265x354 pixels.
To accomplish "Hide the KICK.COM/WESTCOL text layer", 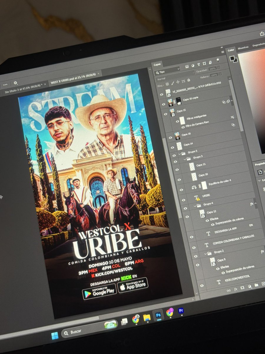I will (x=202, y=286).
